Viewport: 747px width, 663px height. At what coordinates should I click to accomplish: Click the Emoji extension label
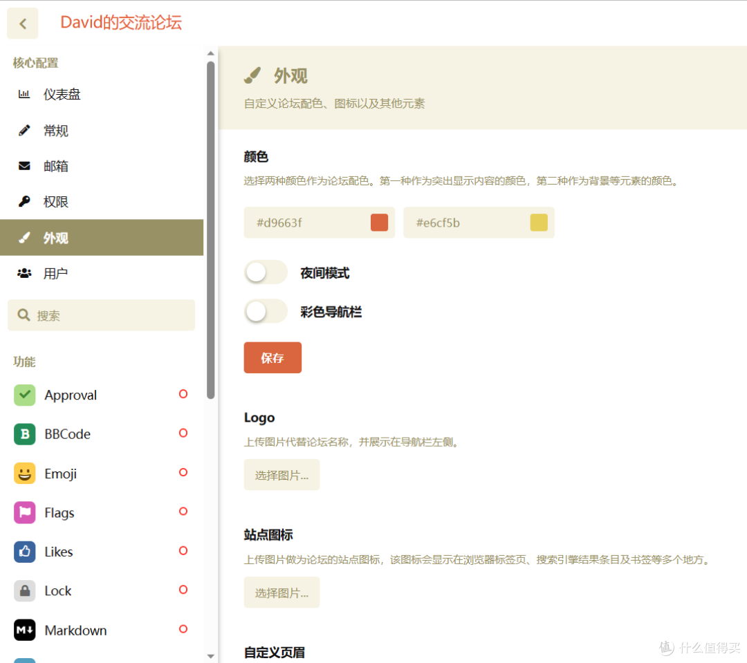click(x=60, y=474)
